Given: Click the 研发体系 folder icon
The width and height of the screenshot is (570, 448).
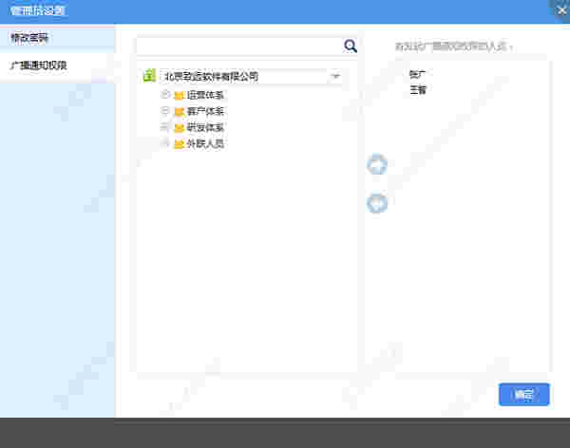Looking at the screenshot, I should [x=179, y=128].
